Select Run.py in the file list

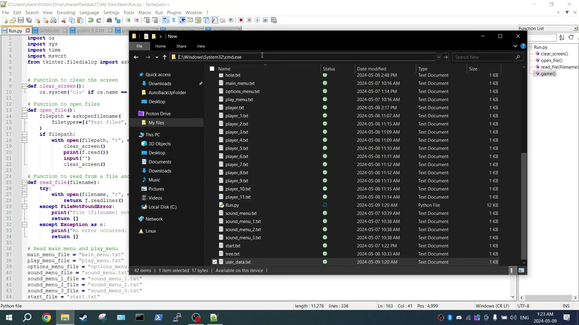232,205
